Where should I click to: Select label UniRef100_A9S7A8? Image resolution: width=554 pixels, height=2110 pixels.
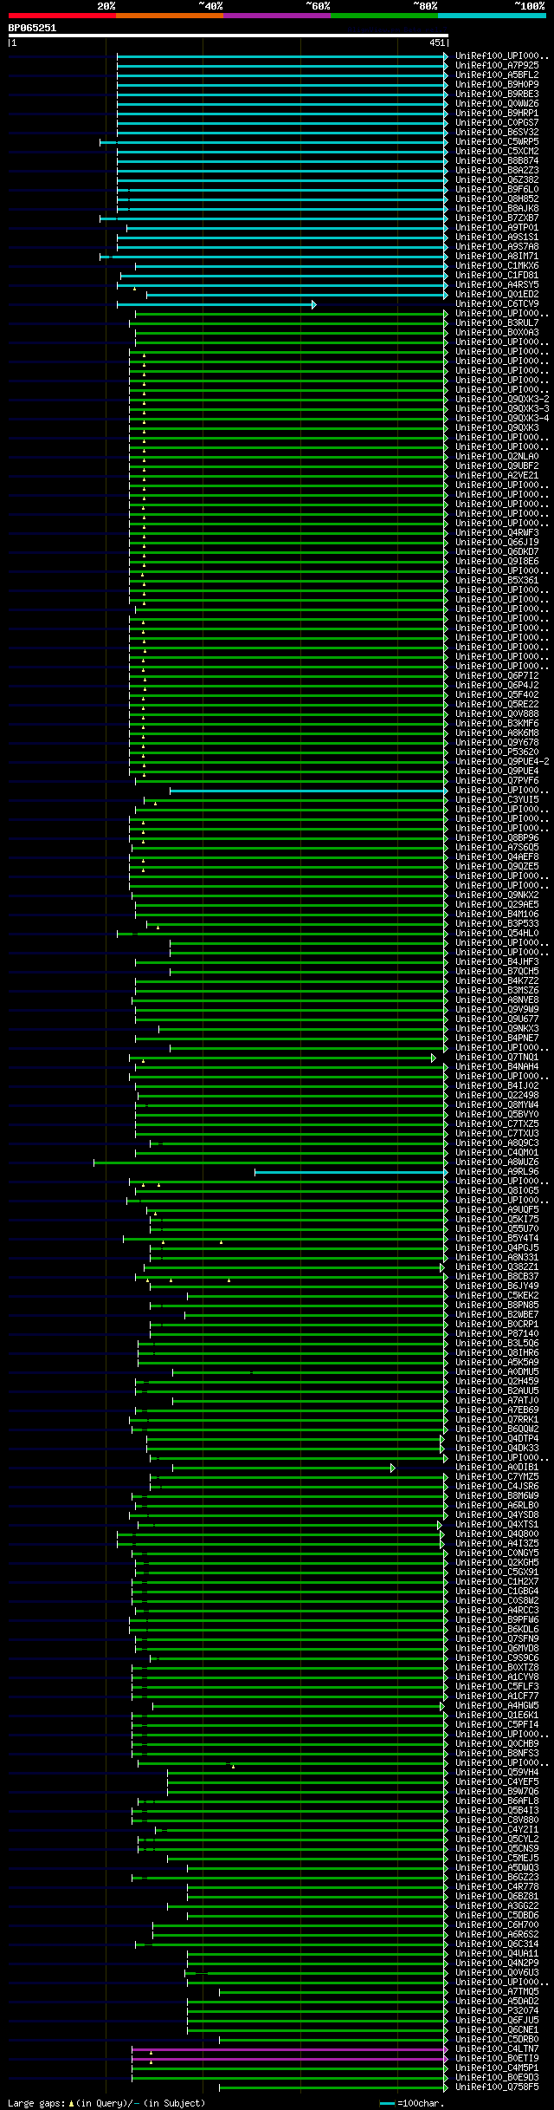pos(497,247)
